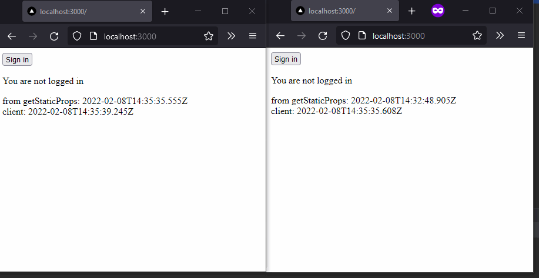Viewport: 539px width, 278px height.
Task: Click getStaticProps timestamp 14:35:35.555Z in left window
Action: coord(135,101)
